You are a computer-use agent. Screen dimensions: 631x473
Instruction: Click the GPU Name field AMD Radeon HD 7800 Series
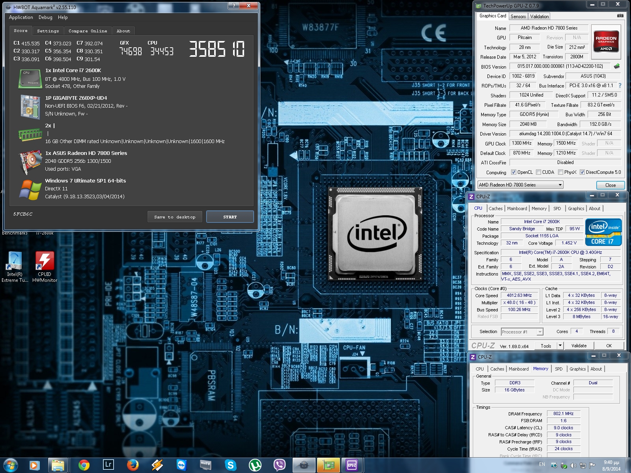click(x=549, y=28)
